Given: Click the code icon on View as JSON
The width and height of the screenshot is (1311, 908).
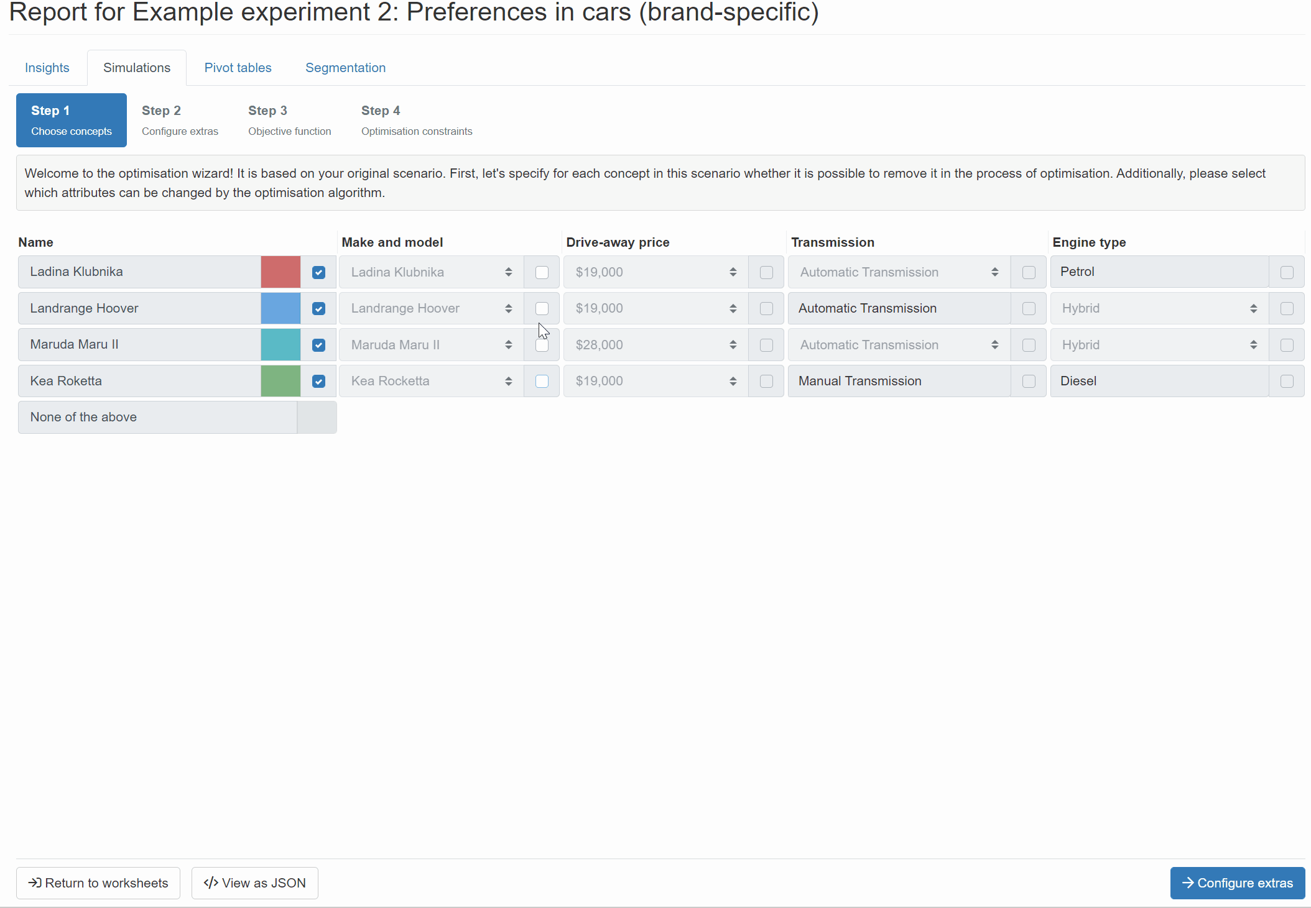Looking at the screenshot, I should (x=211, y=883).
